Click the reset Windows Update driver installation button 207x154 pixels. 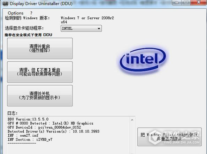[x=169, y=137]
